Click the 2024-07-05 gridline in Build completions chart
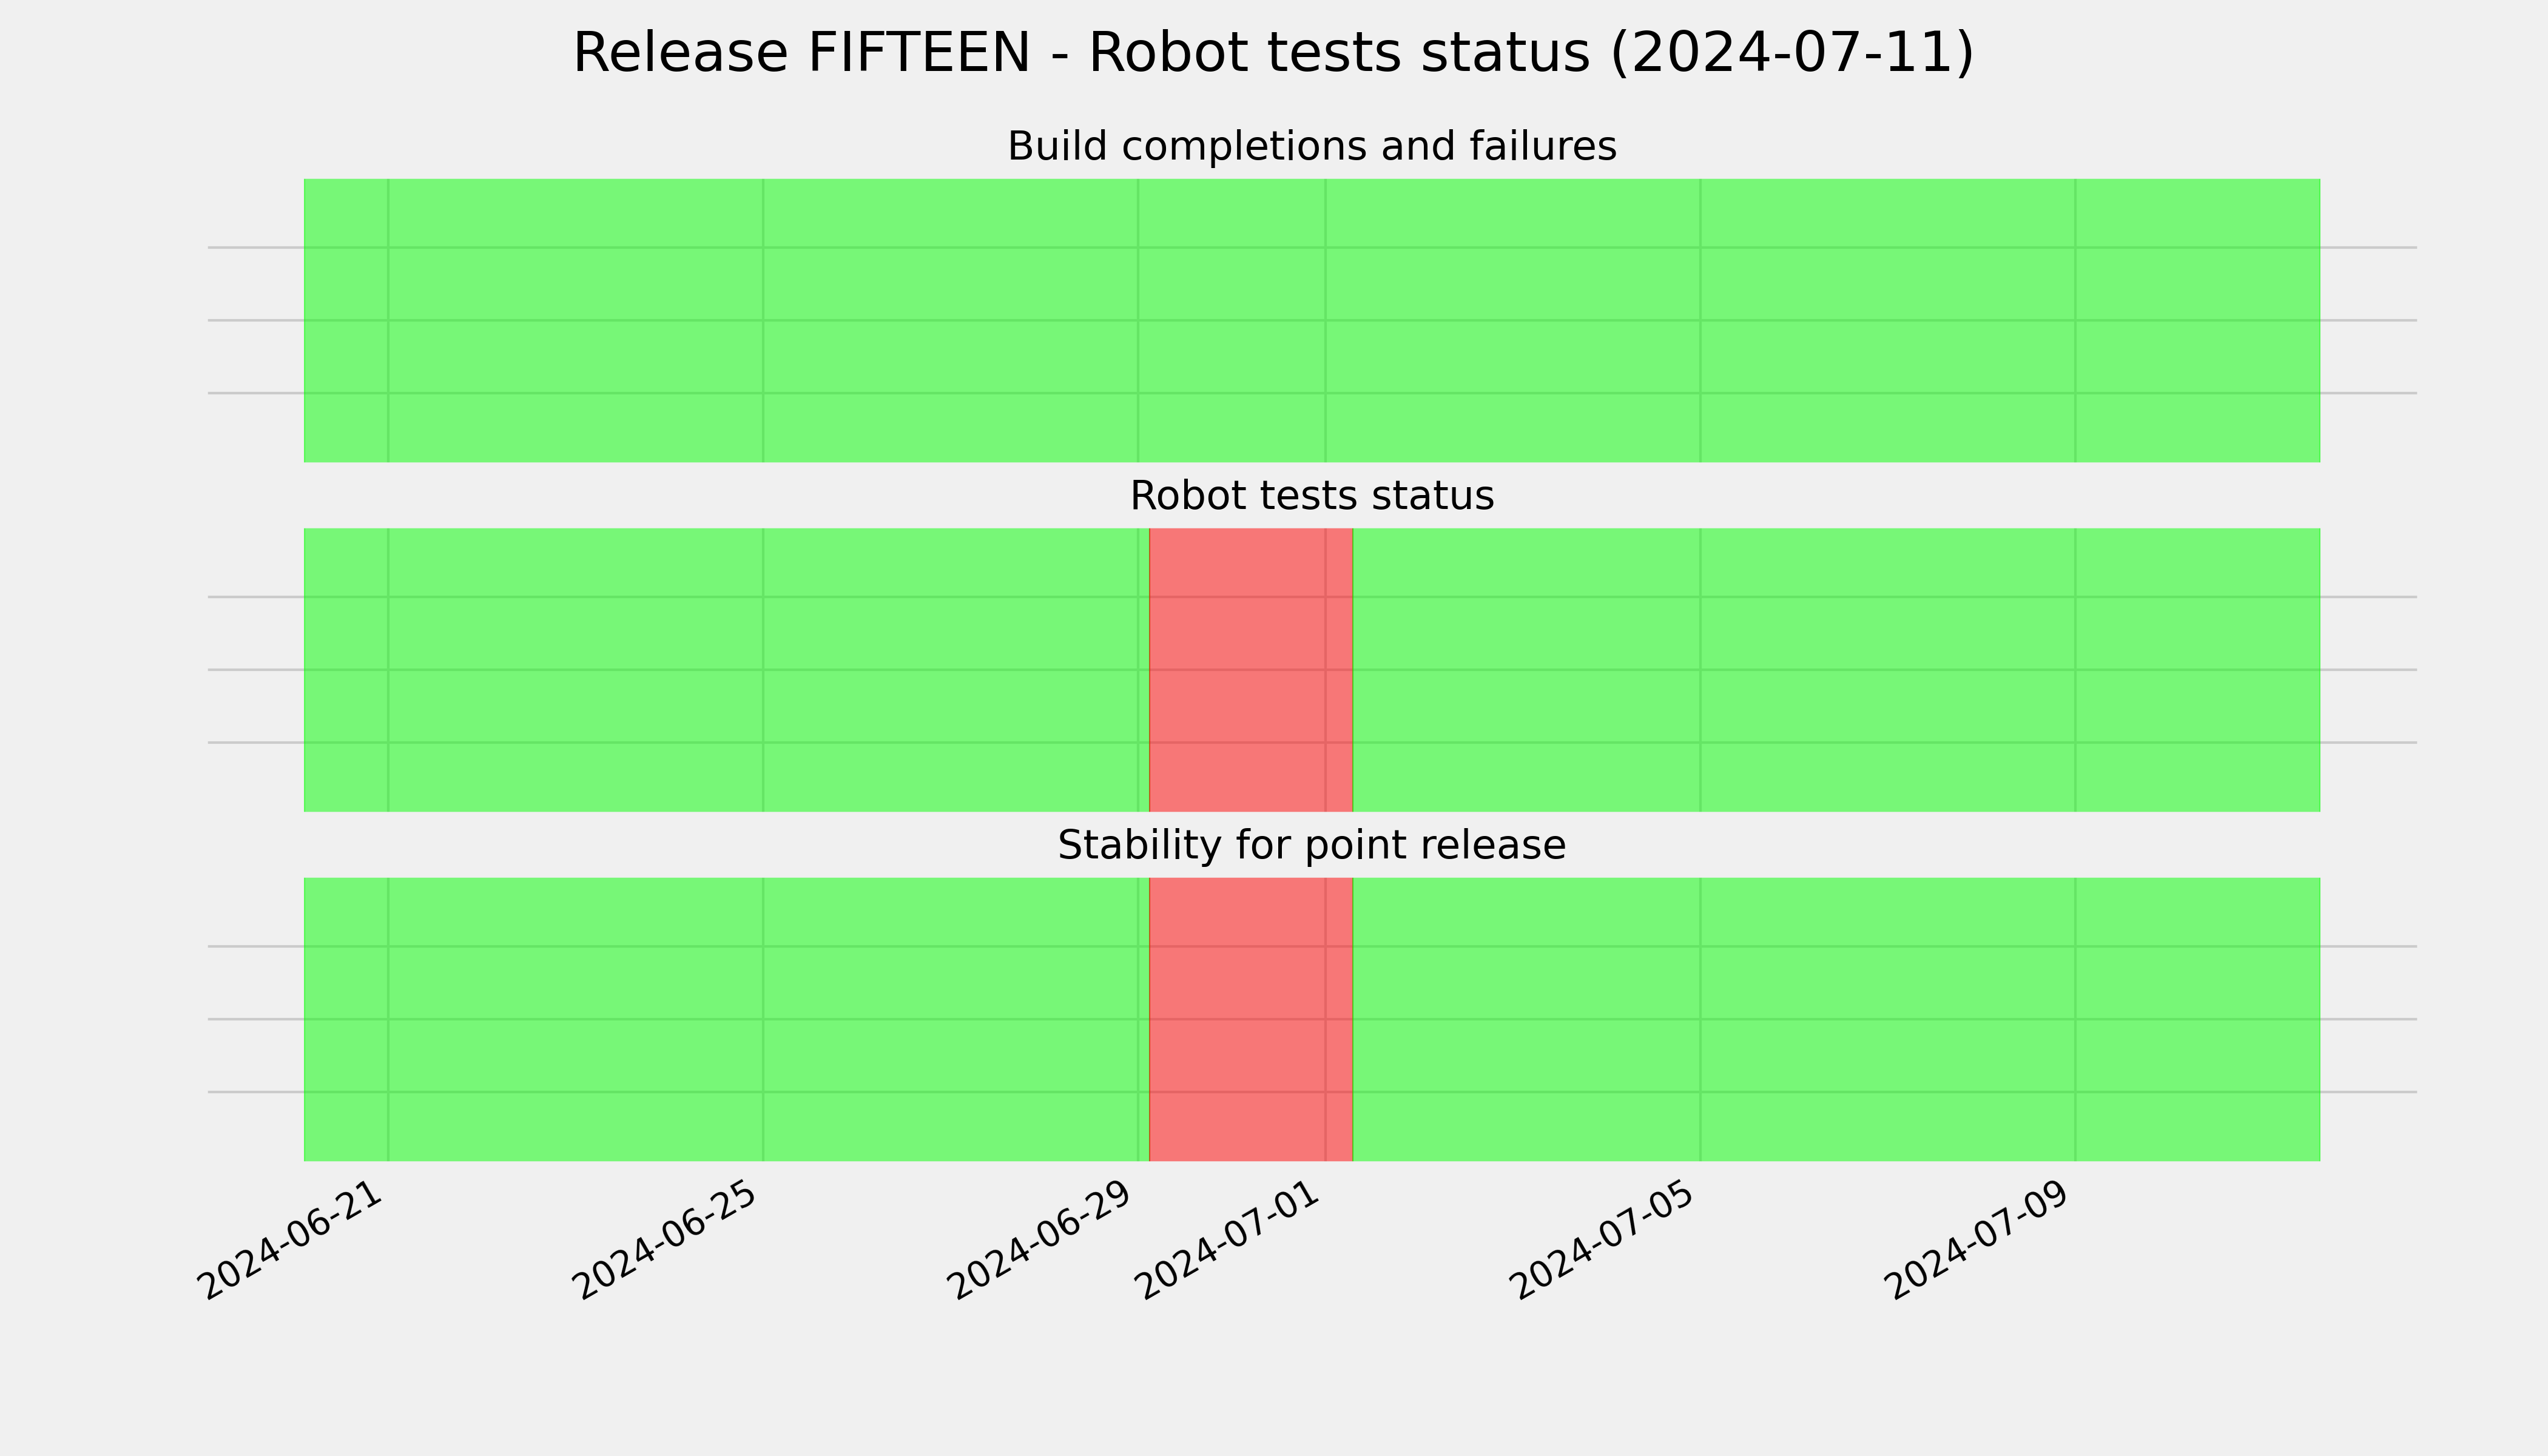2548x1456 pixels. (x=1700, y=320)
